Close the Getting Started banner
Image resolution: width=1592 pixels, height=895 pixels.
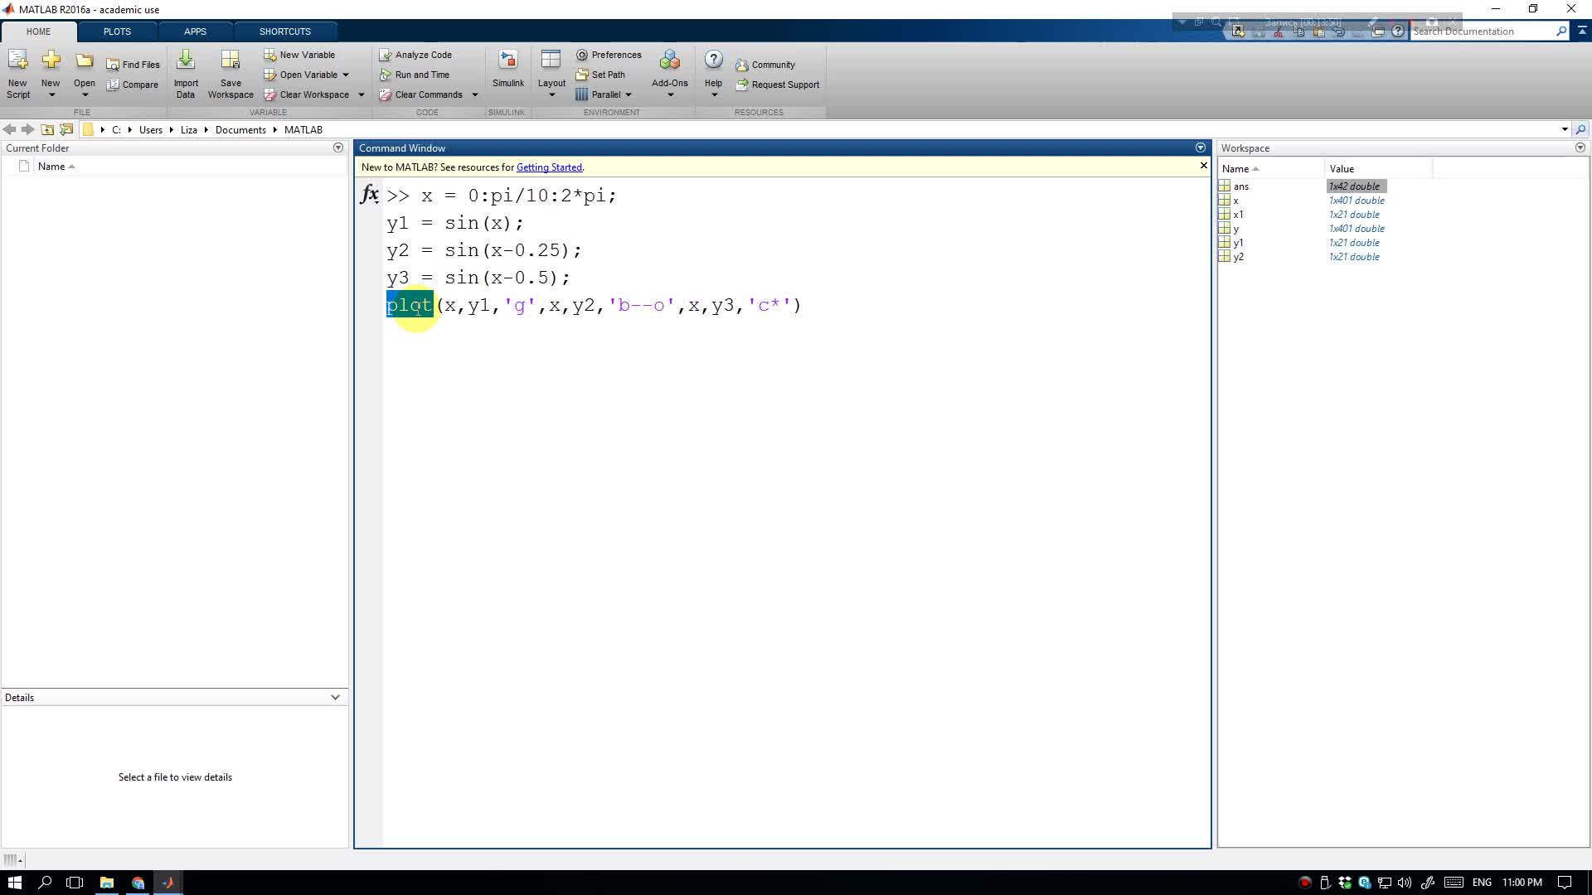1204,166
